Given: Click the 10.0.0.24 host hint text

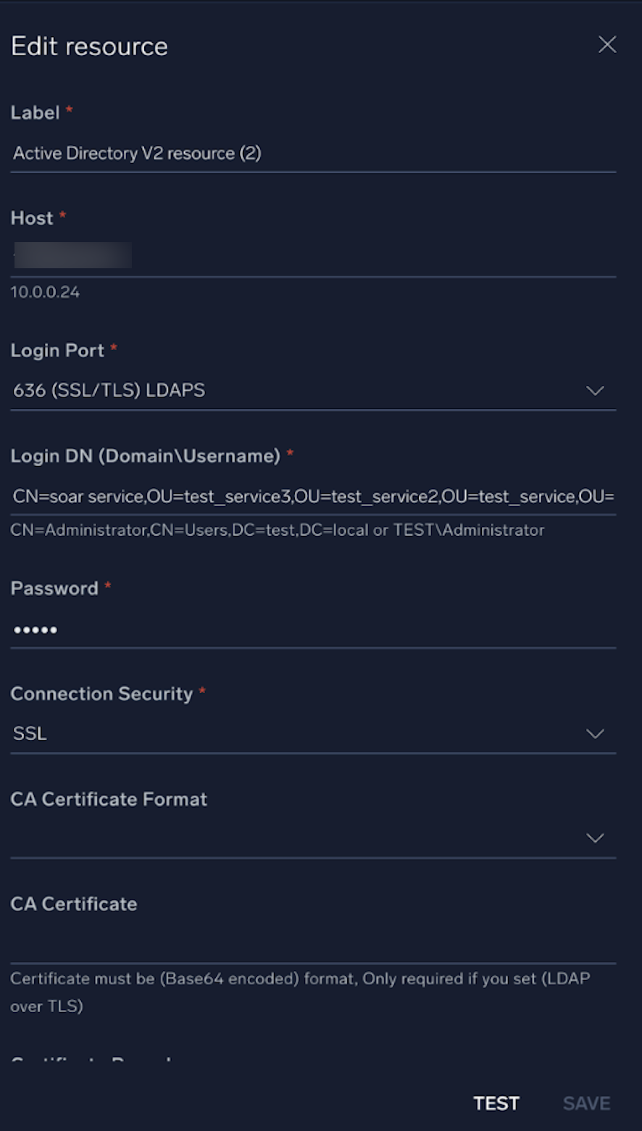Looking at the screenshot, I should click(45, 292).
